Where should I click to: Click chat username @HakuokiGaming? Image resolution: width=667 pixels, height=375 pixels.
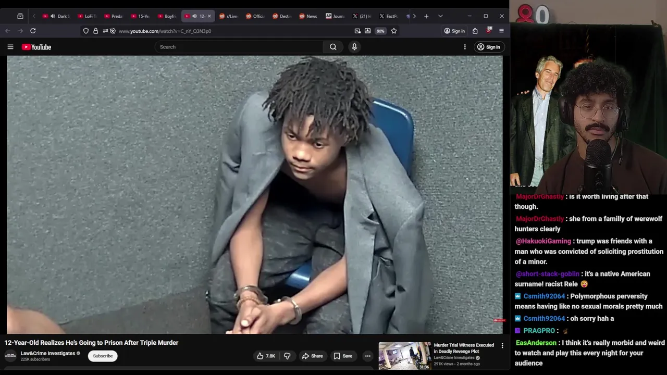coord(544,241)
